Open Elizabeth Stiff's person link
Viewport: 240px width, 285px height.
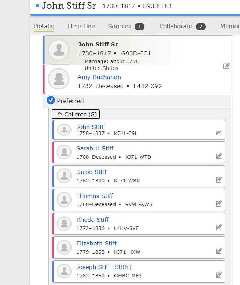pos(96,243)
